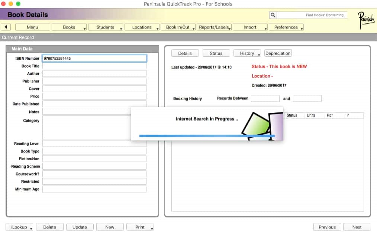
Task: Switch to the Details tab
Action: [185, 53]
